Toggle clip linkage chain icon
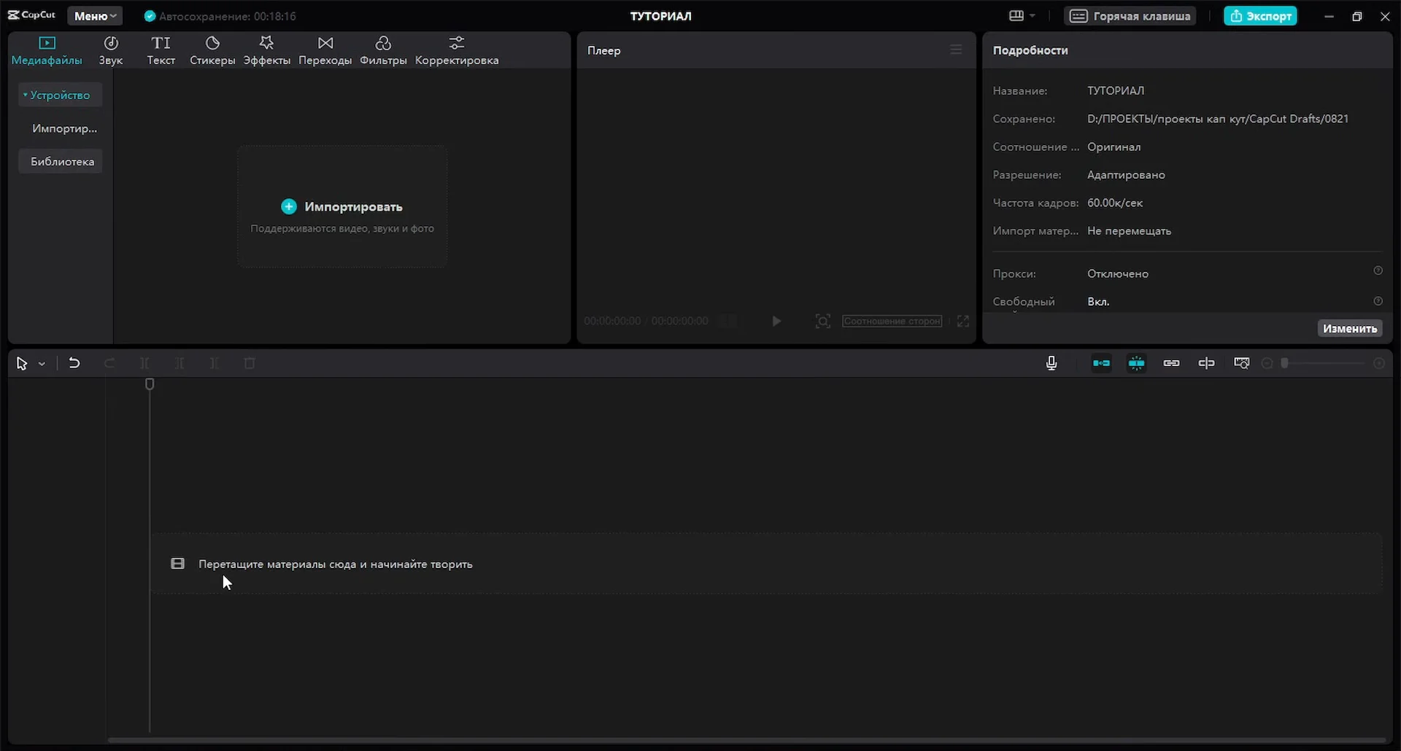The width and height of the screenshot is (1401, 751). 1171,363
